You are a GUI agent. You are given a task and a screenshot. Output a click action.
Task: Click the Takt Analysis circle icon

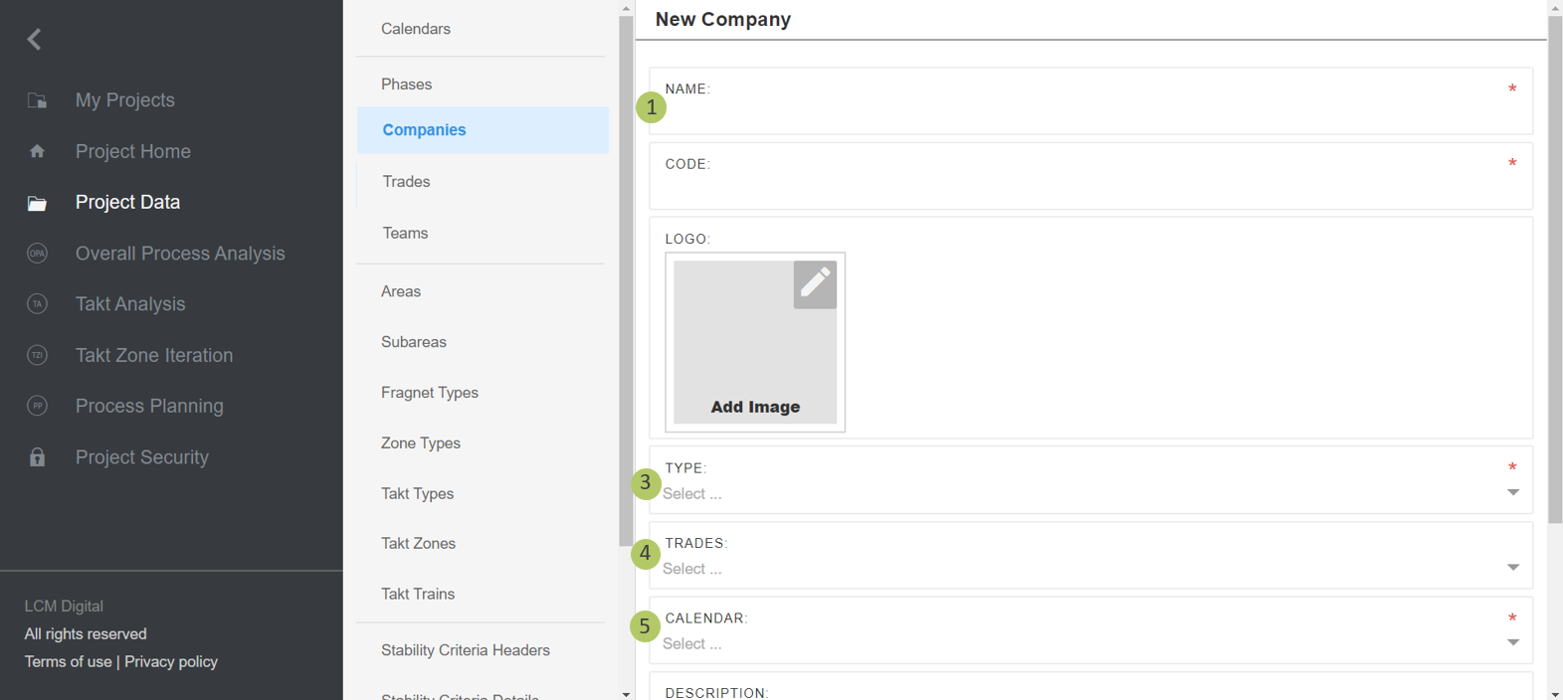point(37,304)
